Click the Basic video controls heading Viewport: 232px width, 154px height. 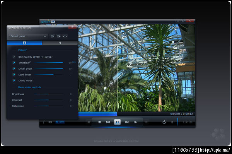pyautogui.click(x=29, y=87)
